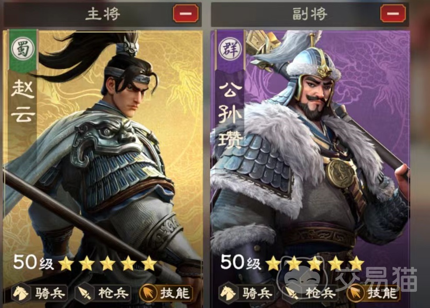Select the horse icon beside 骑兵 on Zhao Yun's card
Viewport: 430px width, 308px height.
[x=21, y=294]
